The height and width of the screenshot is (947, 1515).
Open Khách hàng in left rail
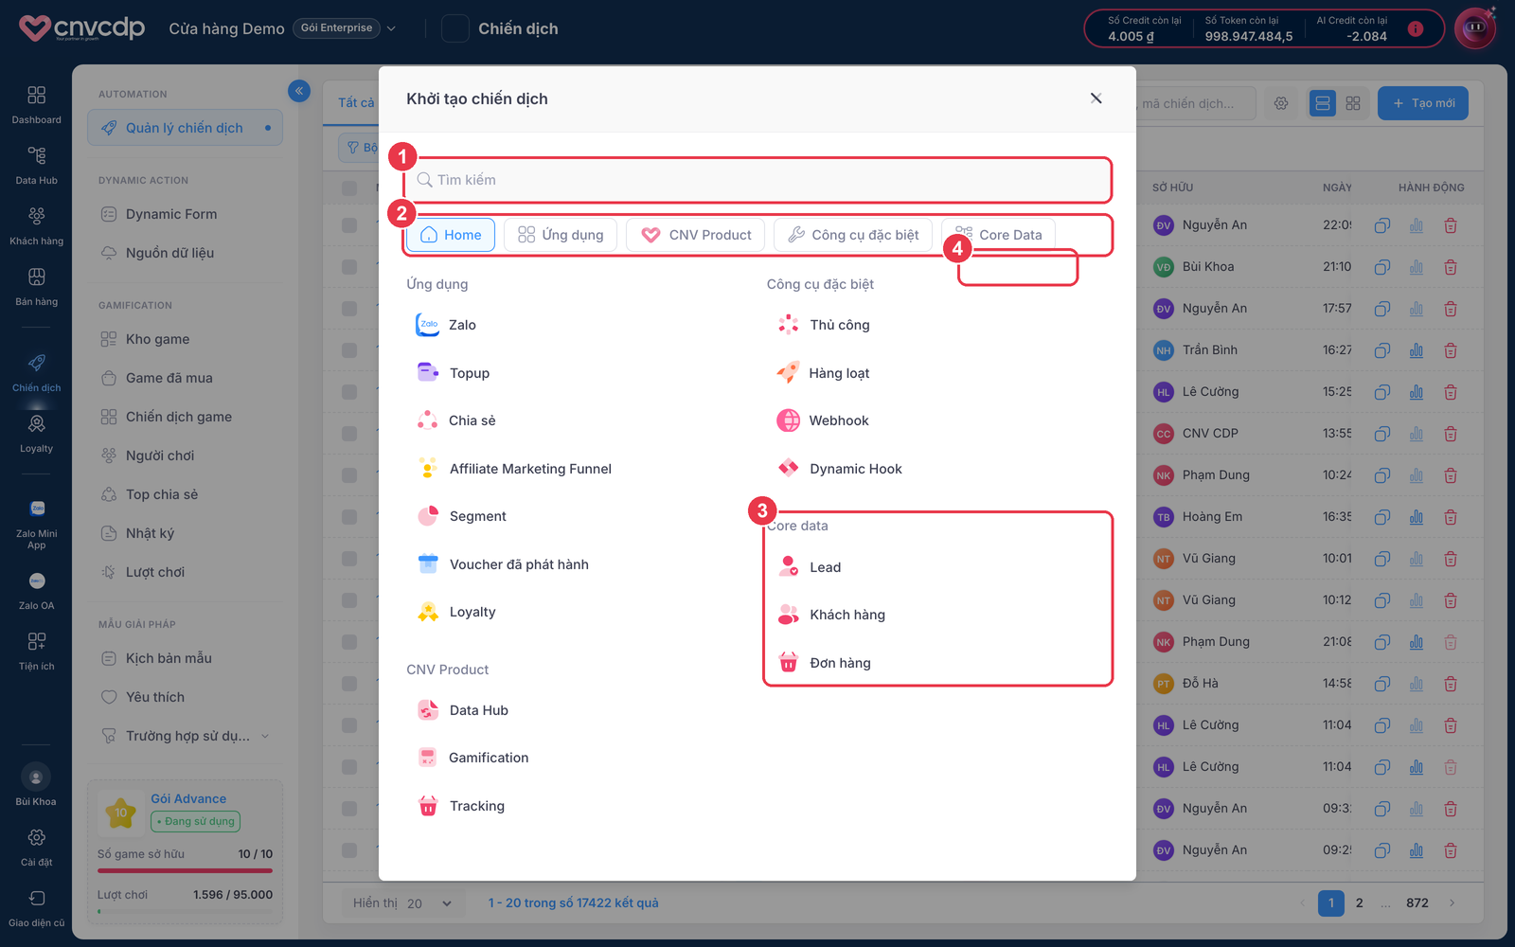pyautogui.click(x=36, y=225)
